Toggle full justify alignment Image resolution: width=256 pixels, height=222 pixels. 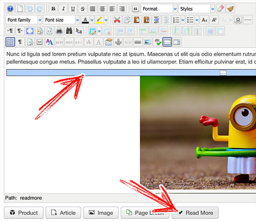93,9
